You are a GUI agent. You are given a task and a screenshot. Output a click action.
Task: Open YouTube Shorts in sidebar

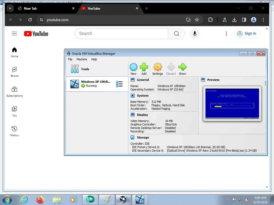(14, 72)
